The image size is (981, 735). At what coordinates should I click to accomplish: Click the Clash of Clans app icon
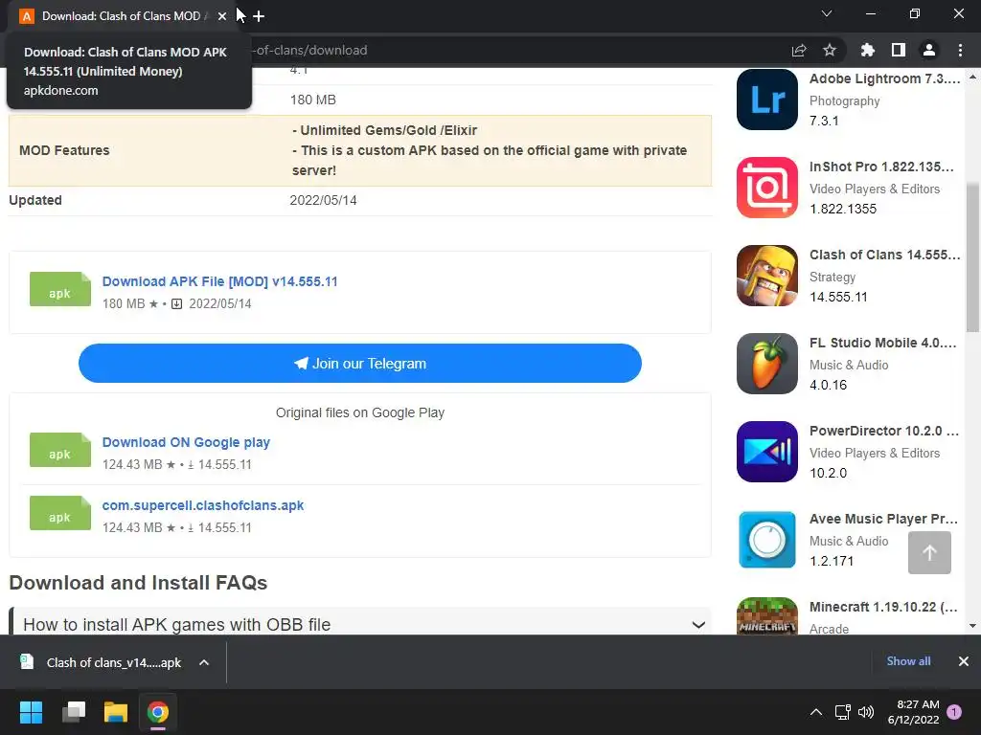[767, 276]
